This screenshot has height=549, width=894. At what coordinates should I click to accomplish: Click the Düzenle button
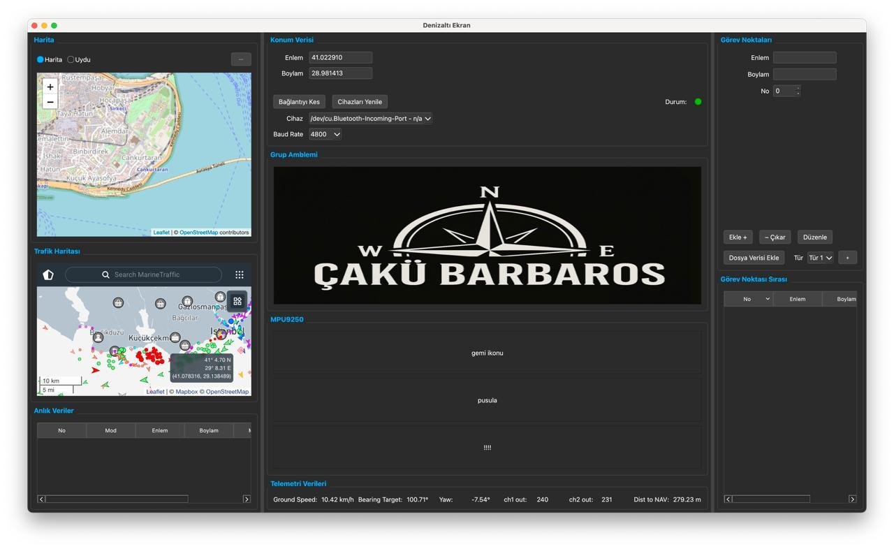coord(815,237)
